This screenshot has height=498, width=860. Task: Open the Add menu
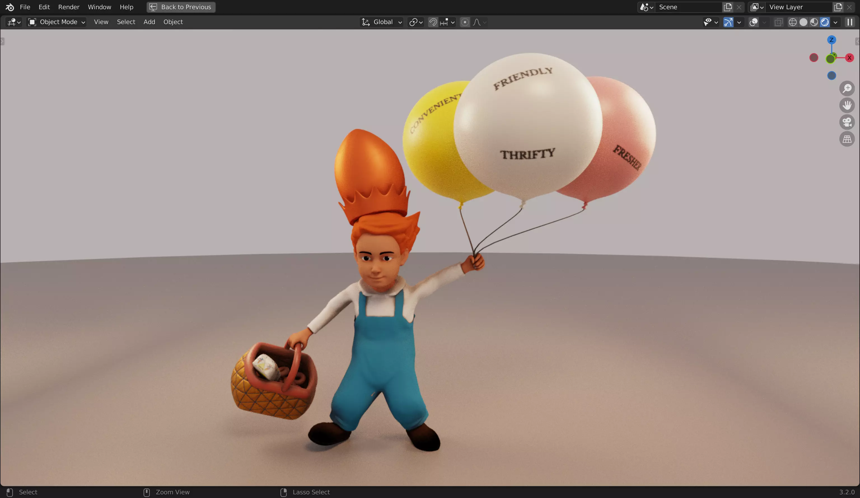(149, 22)
